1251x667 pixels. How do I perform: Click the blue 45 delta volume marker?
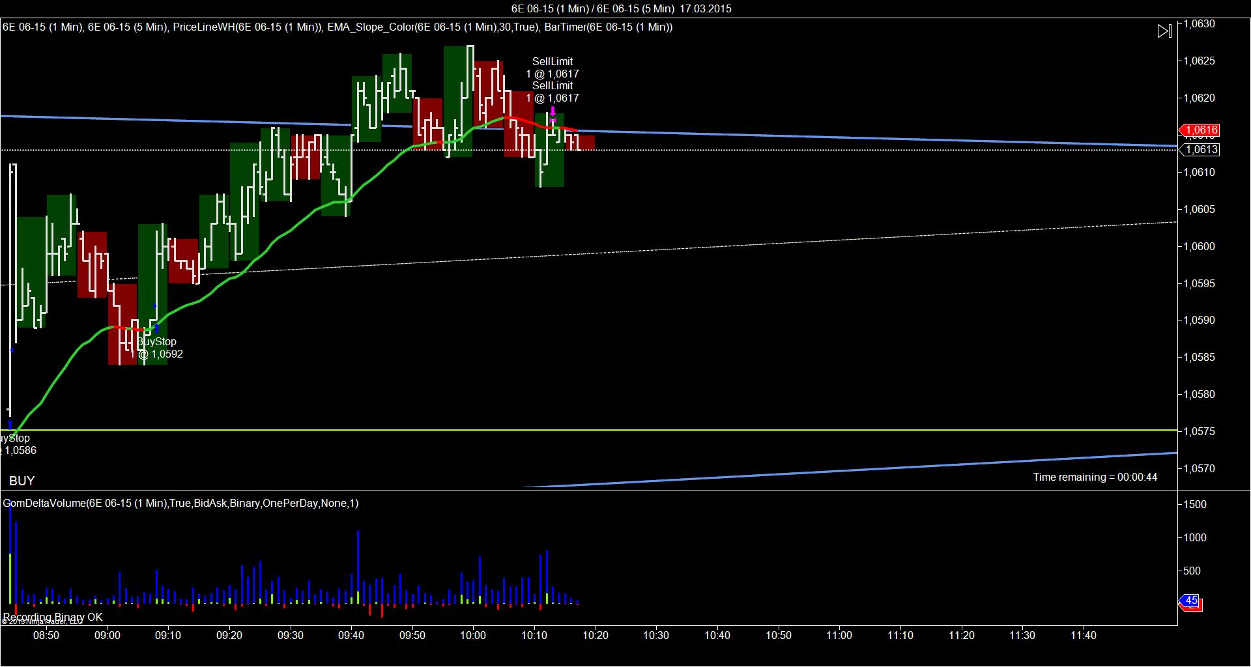1191,601
